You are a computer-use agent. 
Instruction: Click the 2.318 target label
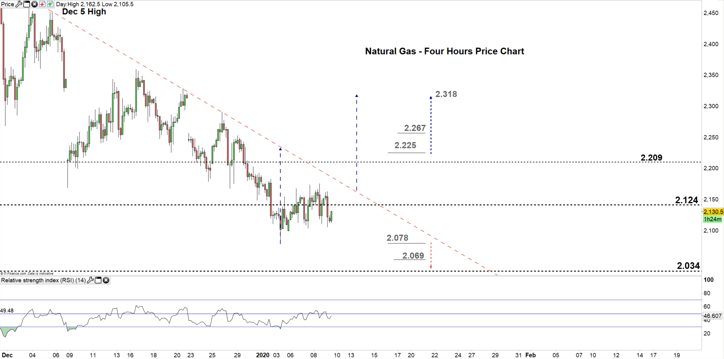tap(446, 94)
